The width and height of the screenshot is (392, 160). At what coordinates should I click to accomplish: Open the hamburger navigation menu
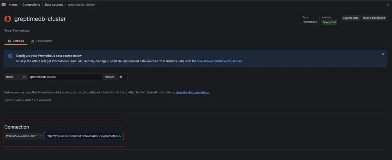pos(4,5)
